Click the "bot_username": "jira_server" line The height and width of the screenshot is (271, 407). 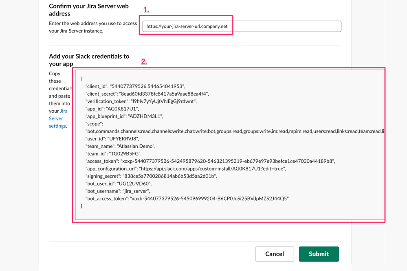(118, 191)
